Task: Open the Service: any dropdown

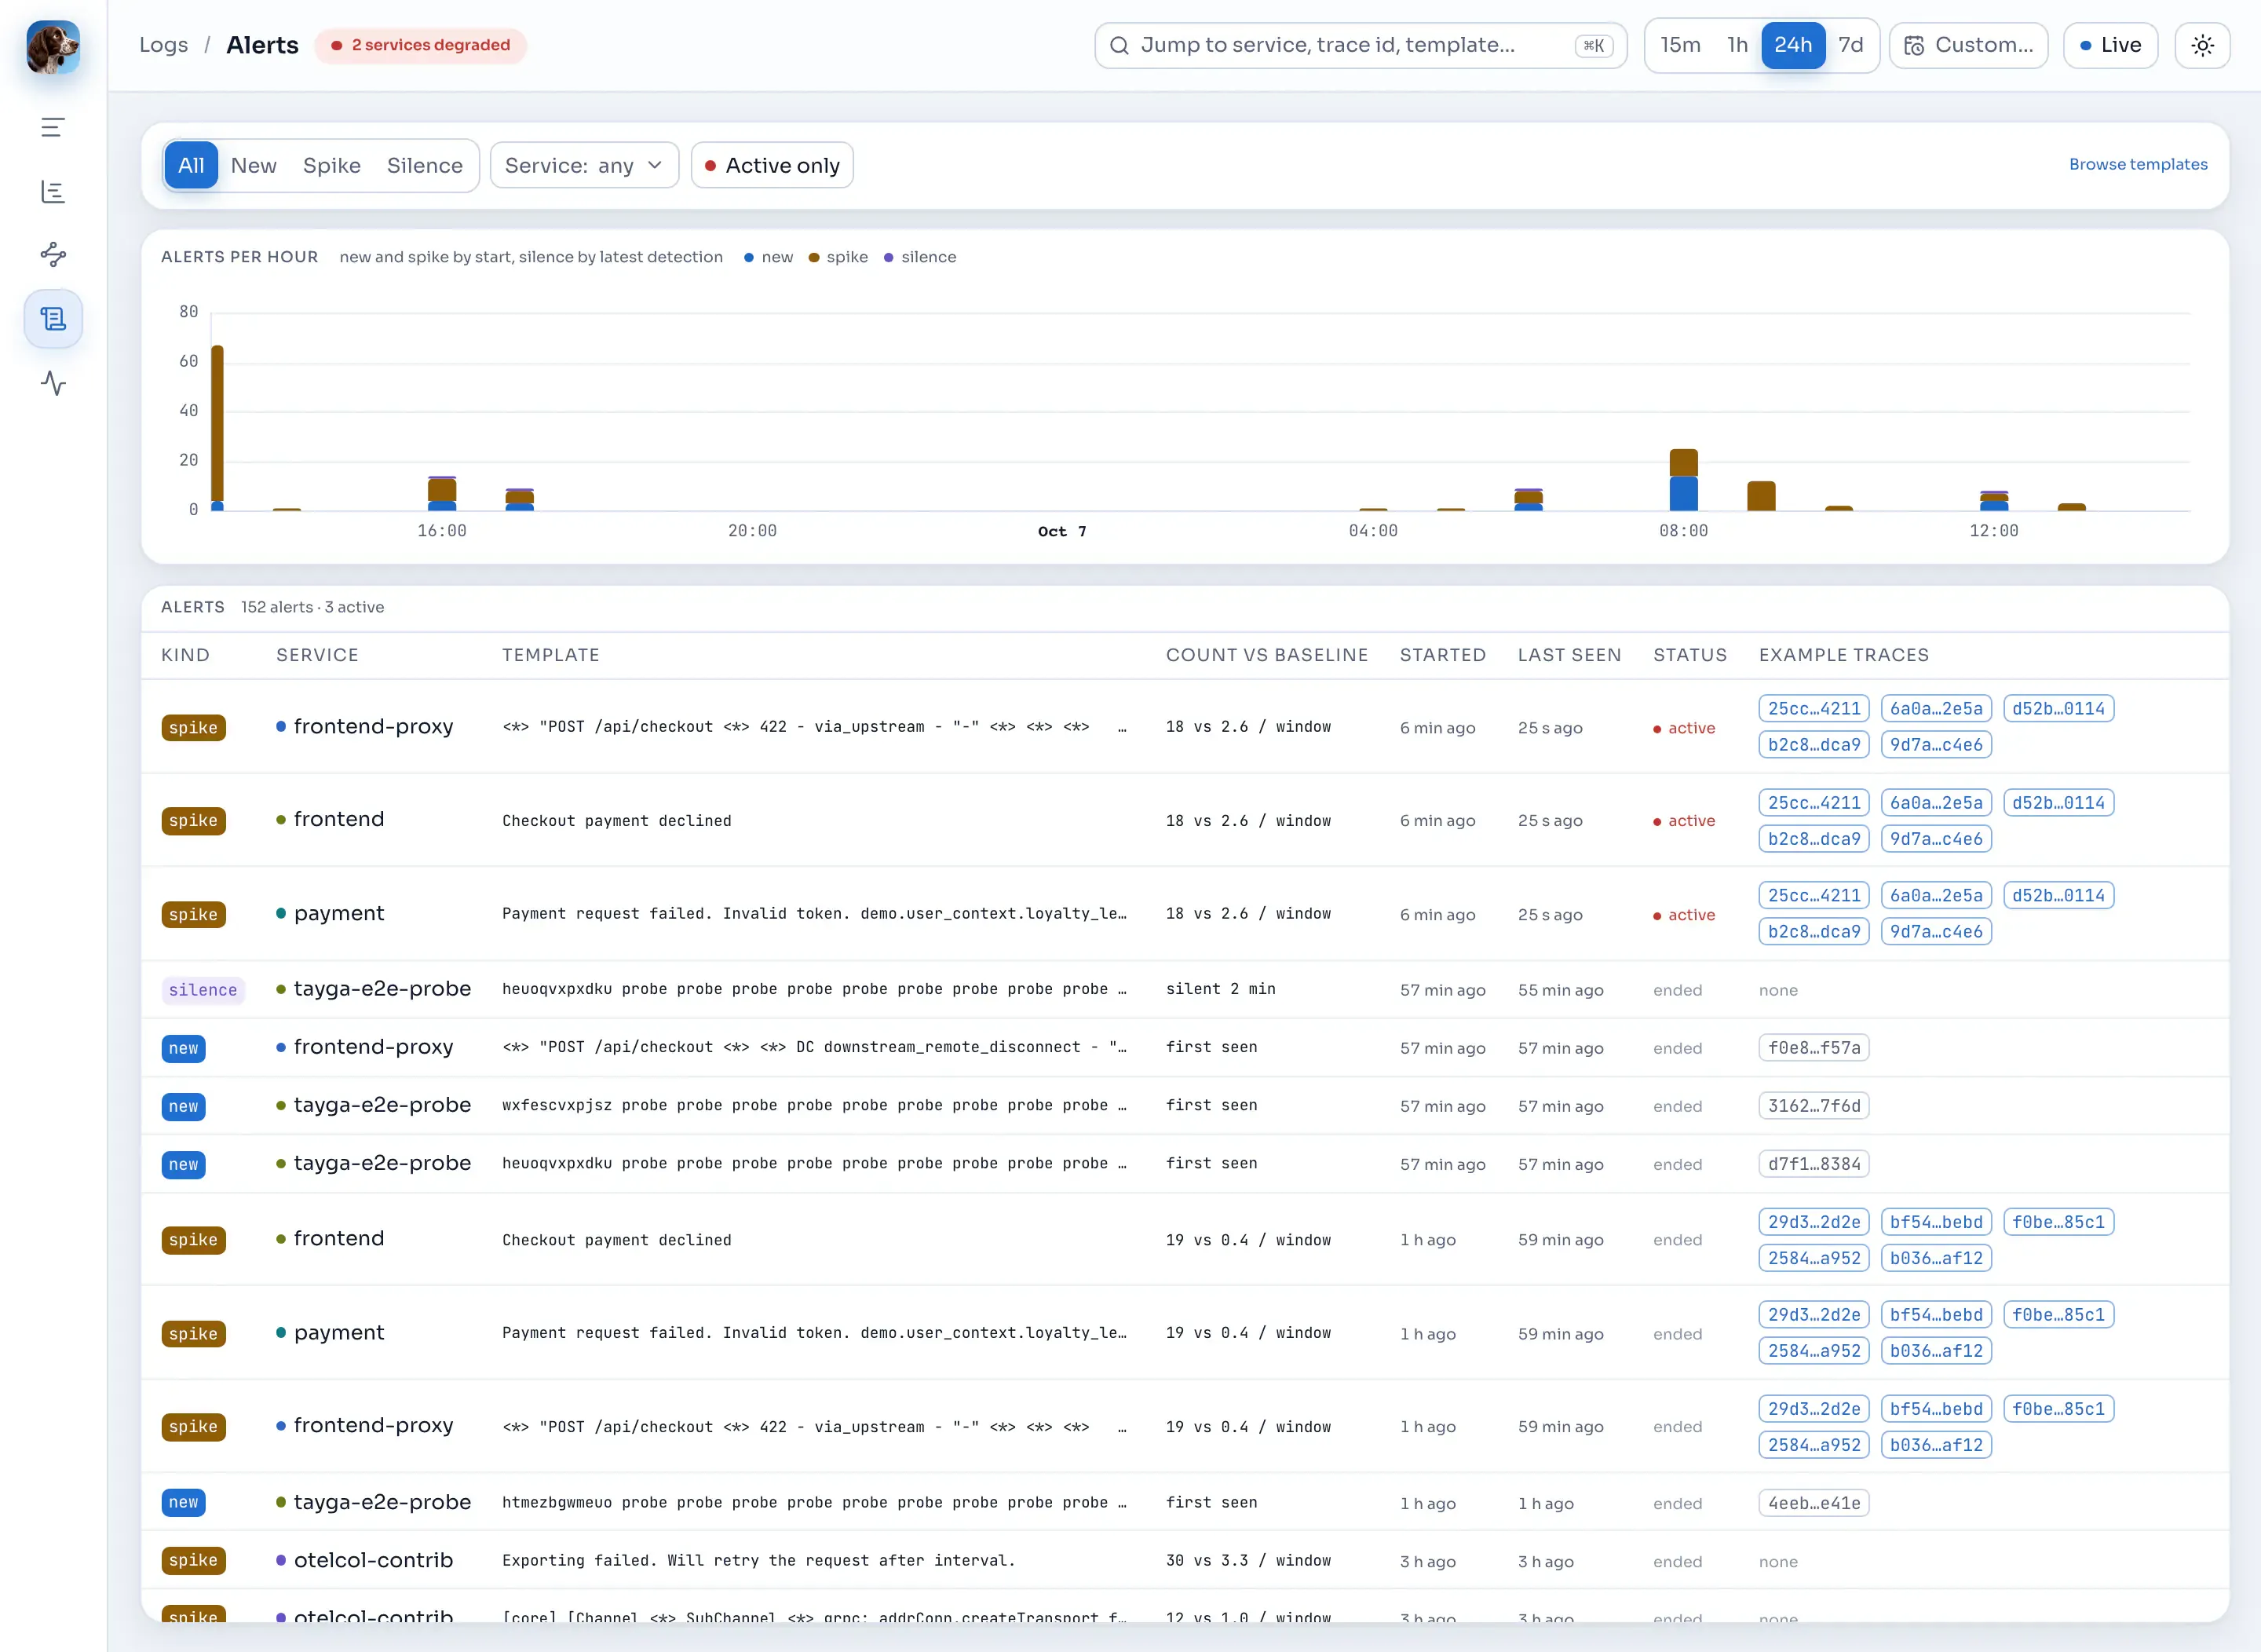Action: tap(584, 165)
